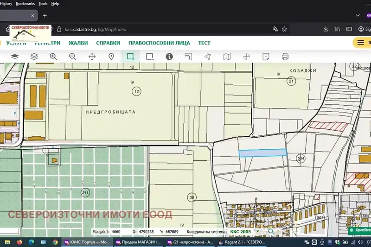Open the History browser menu
The height and width of the screenshot is (247, 371).
coord(6,4)
